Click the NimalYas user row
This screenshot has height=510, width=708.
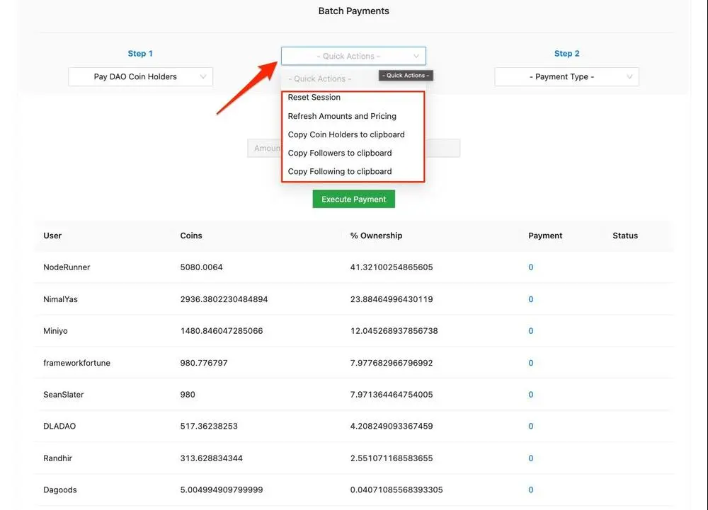point(61,299)
